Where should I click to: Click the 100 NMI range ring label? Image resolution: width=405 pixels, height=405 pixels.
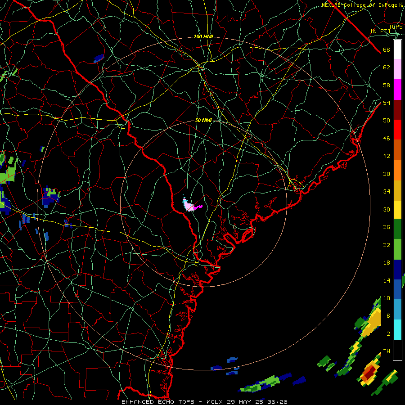[203, 37]
